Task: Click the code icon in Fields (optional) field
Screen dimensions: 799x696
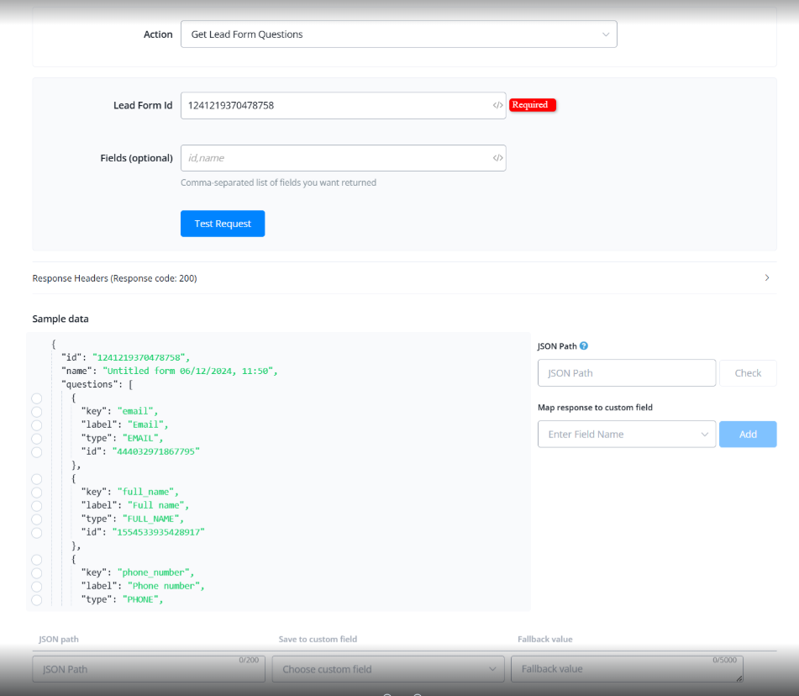Action: [x=497, y=158]
